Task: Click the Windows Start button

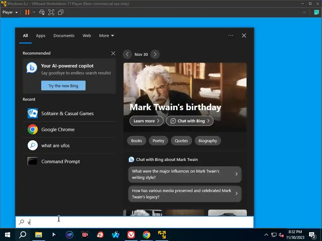Action: (x=8, y=235)
